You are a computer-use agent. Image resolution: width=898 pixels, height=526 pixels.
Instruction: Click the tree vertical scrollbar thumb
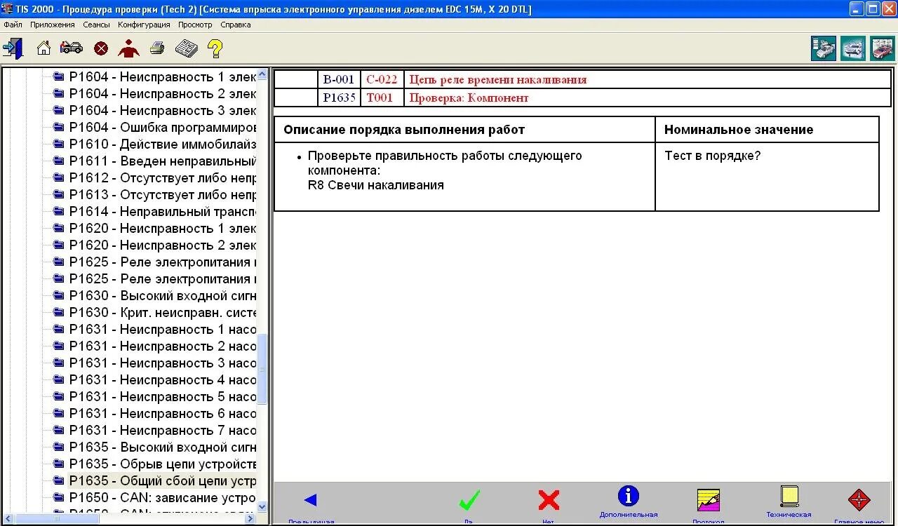click(262, 369)
